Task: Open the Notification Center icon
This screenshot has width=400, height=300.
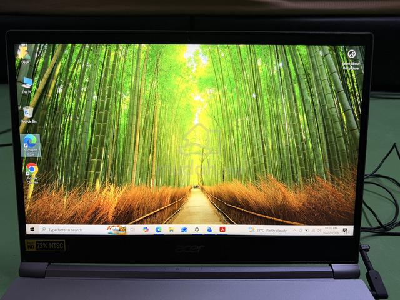Action: pyautogui.click(x=345, y=231)
